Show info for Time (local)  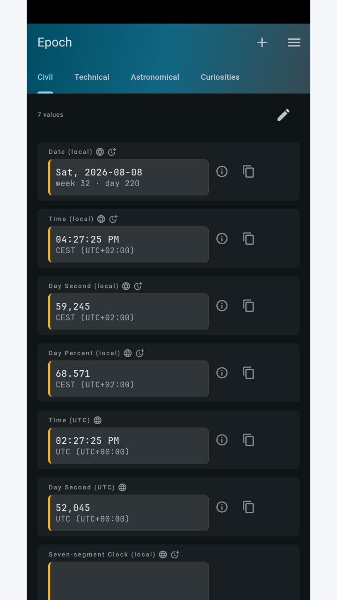tap(222, 239)
